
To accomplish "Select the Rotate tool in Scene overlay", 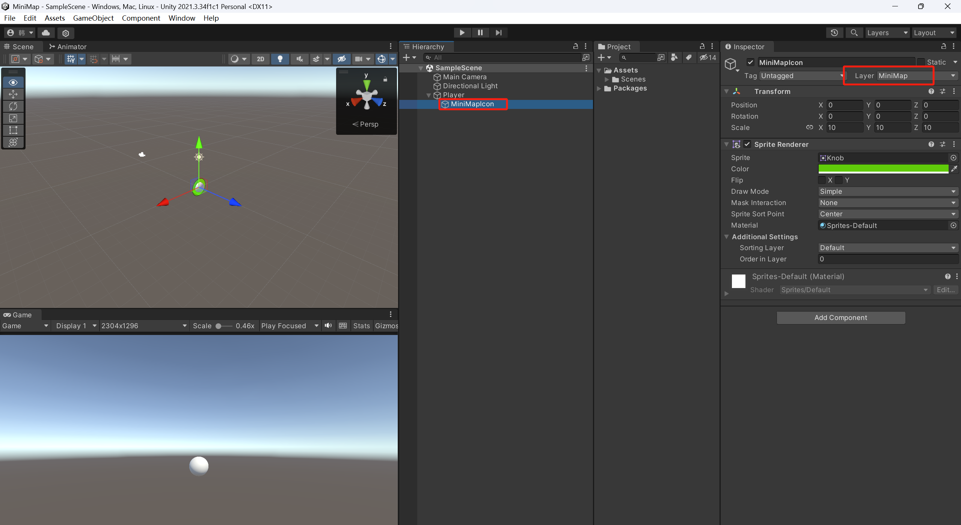I will click(x=13, y=106).
